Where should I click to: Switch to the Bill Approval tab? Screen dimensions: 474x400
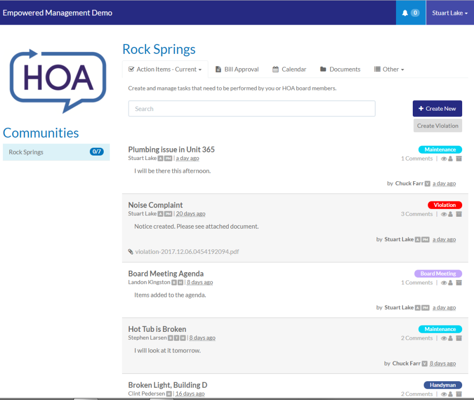(237, 69)
